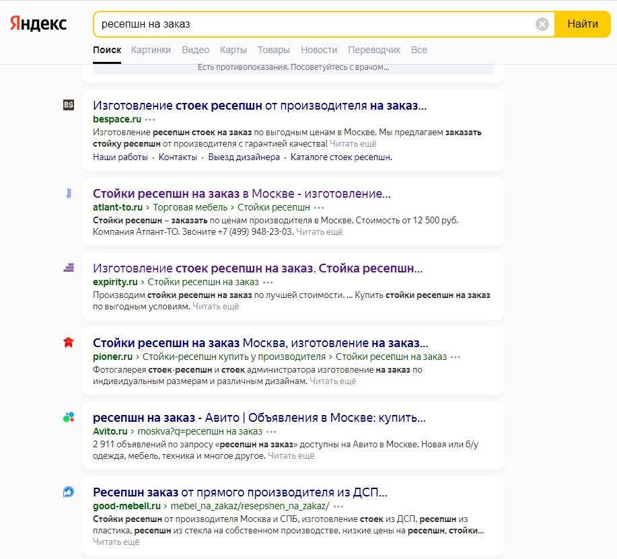Click the mebel_na_zakaz/resepshen_na_zakaz/ breadcrumb
The image size is (617, 559).
pyautogui.click(x=250, y=507)
